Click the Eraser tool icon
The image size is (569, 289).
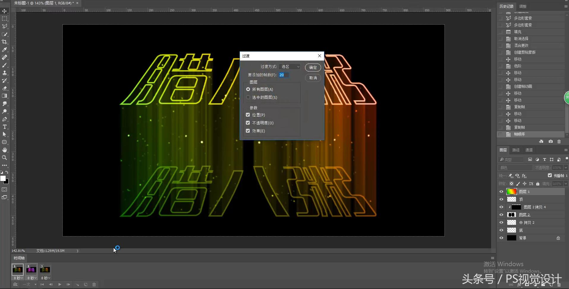click(x=4, y=88)
